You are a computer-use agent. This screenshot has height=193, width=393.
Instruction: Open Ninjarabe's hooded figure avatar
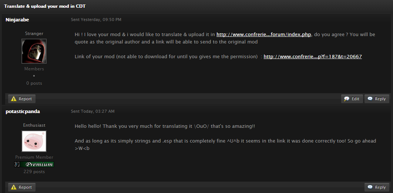[x=34, y=51]
